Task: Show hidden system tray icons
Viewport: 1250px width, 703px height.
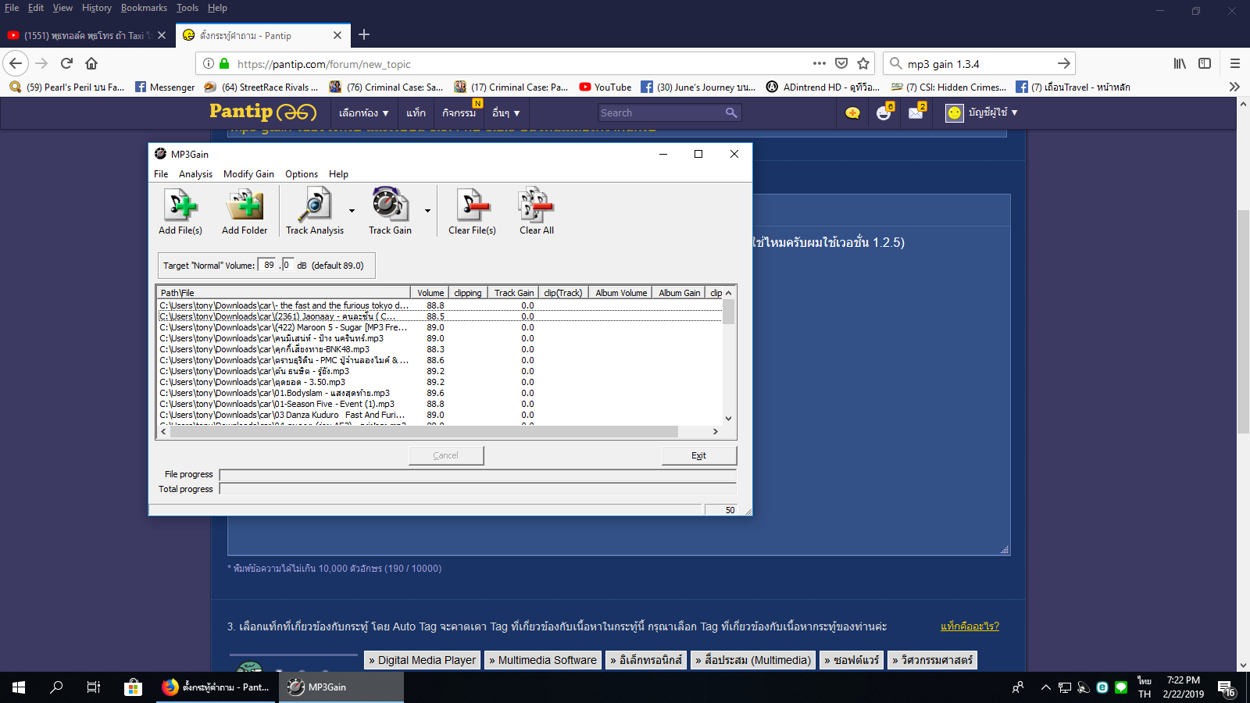Action: [x=1045, y=687]
